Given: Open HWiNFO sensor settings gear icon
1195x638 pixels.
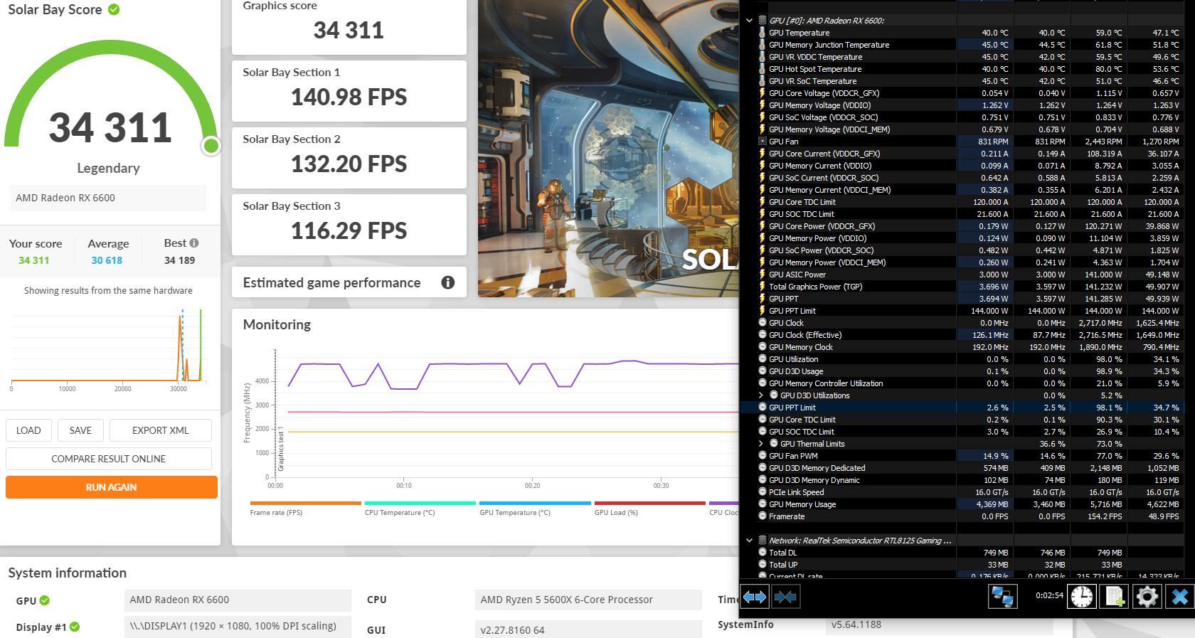Looking at the screenshot, I should [x=1147, y=597].
